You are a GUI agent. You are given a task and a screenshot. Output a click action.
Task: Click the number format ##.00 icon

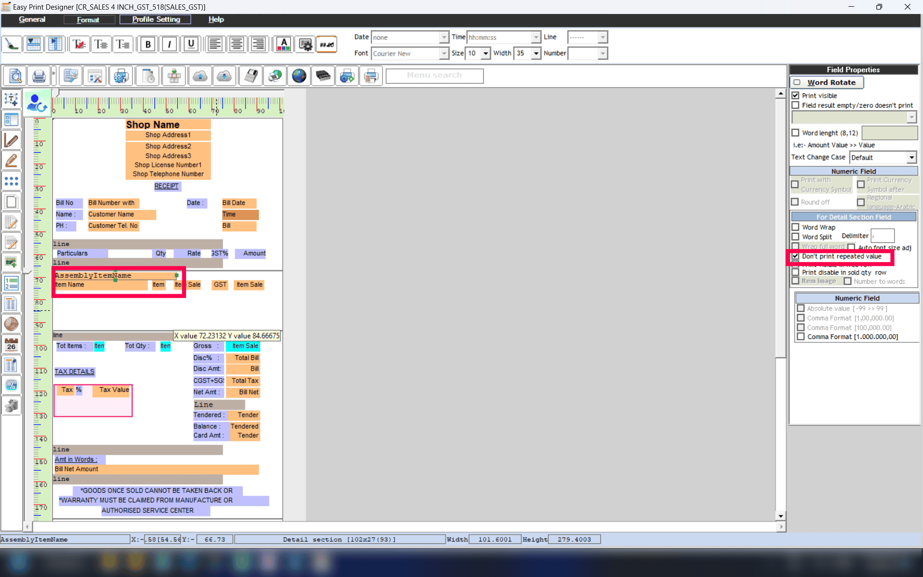coord(327,44)
